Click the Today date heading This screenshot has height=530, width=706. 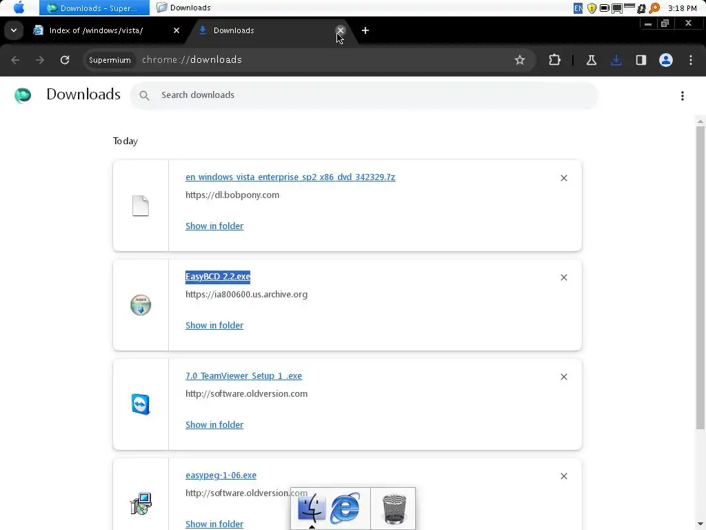click(x=125, y=141)
